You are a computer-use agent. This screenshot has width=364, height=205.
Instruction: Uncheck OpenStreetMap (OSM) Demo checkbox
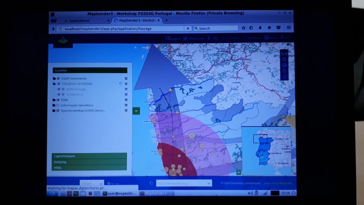point(58,111)
